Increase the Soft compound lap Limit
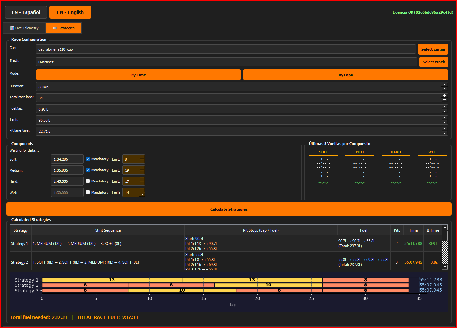The height and width of the screenshot is (328, 457). [142, 157]
